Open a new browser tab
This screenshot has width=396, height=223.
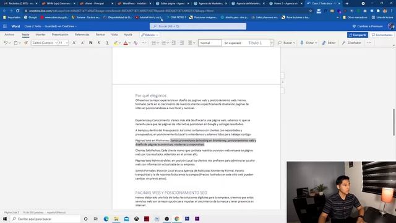click(x=346, y=4)
